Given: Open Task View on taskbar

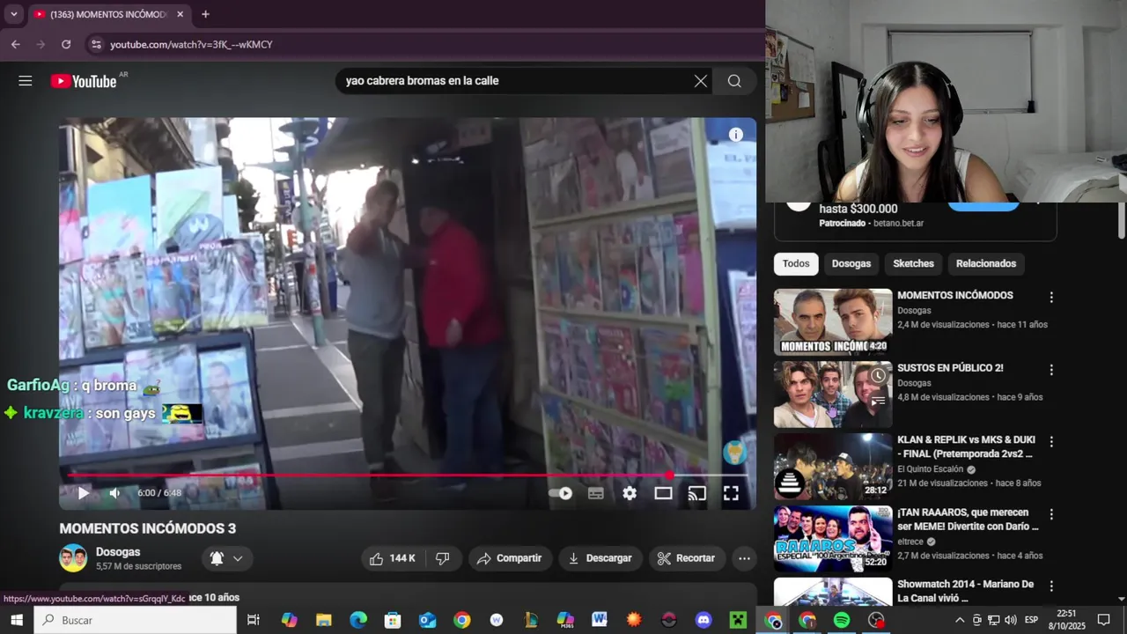Looking at the screenshot, I should (x=254, y=620).
